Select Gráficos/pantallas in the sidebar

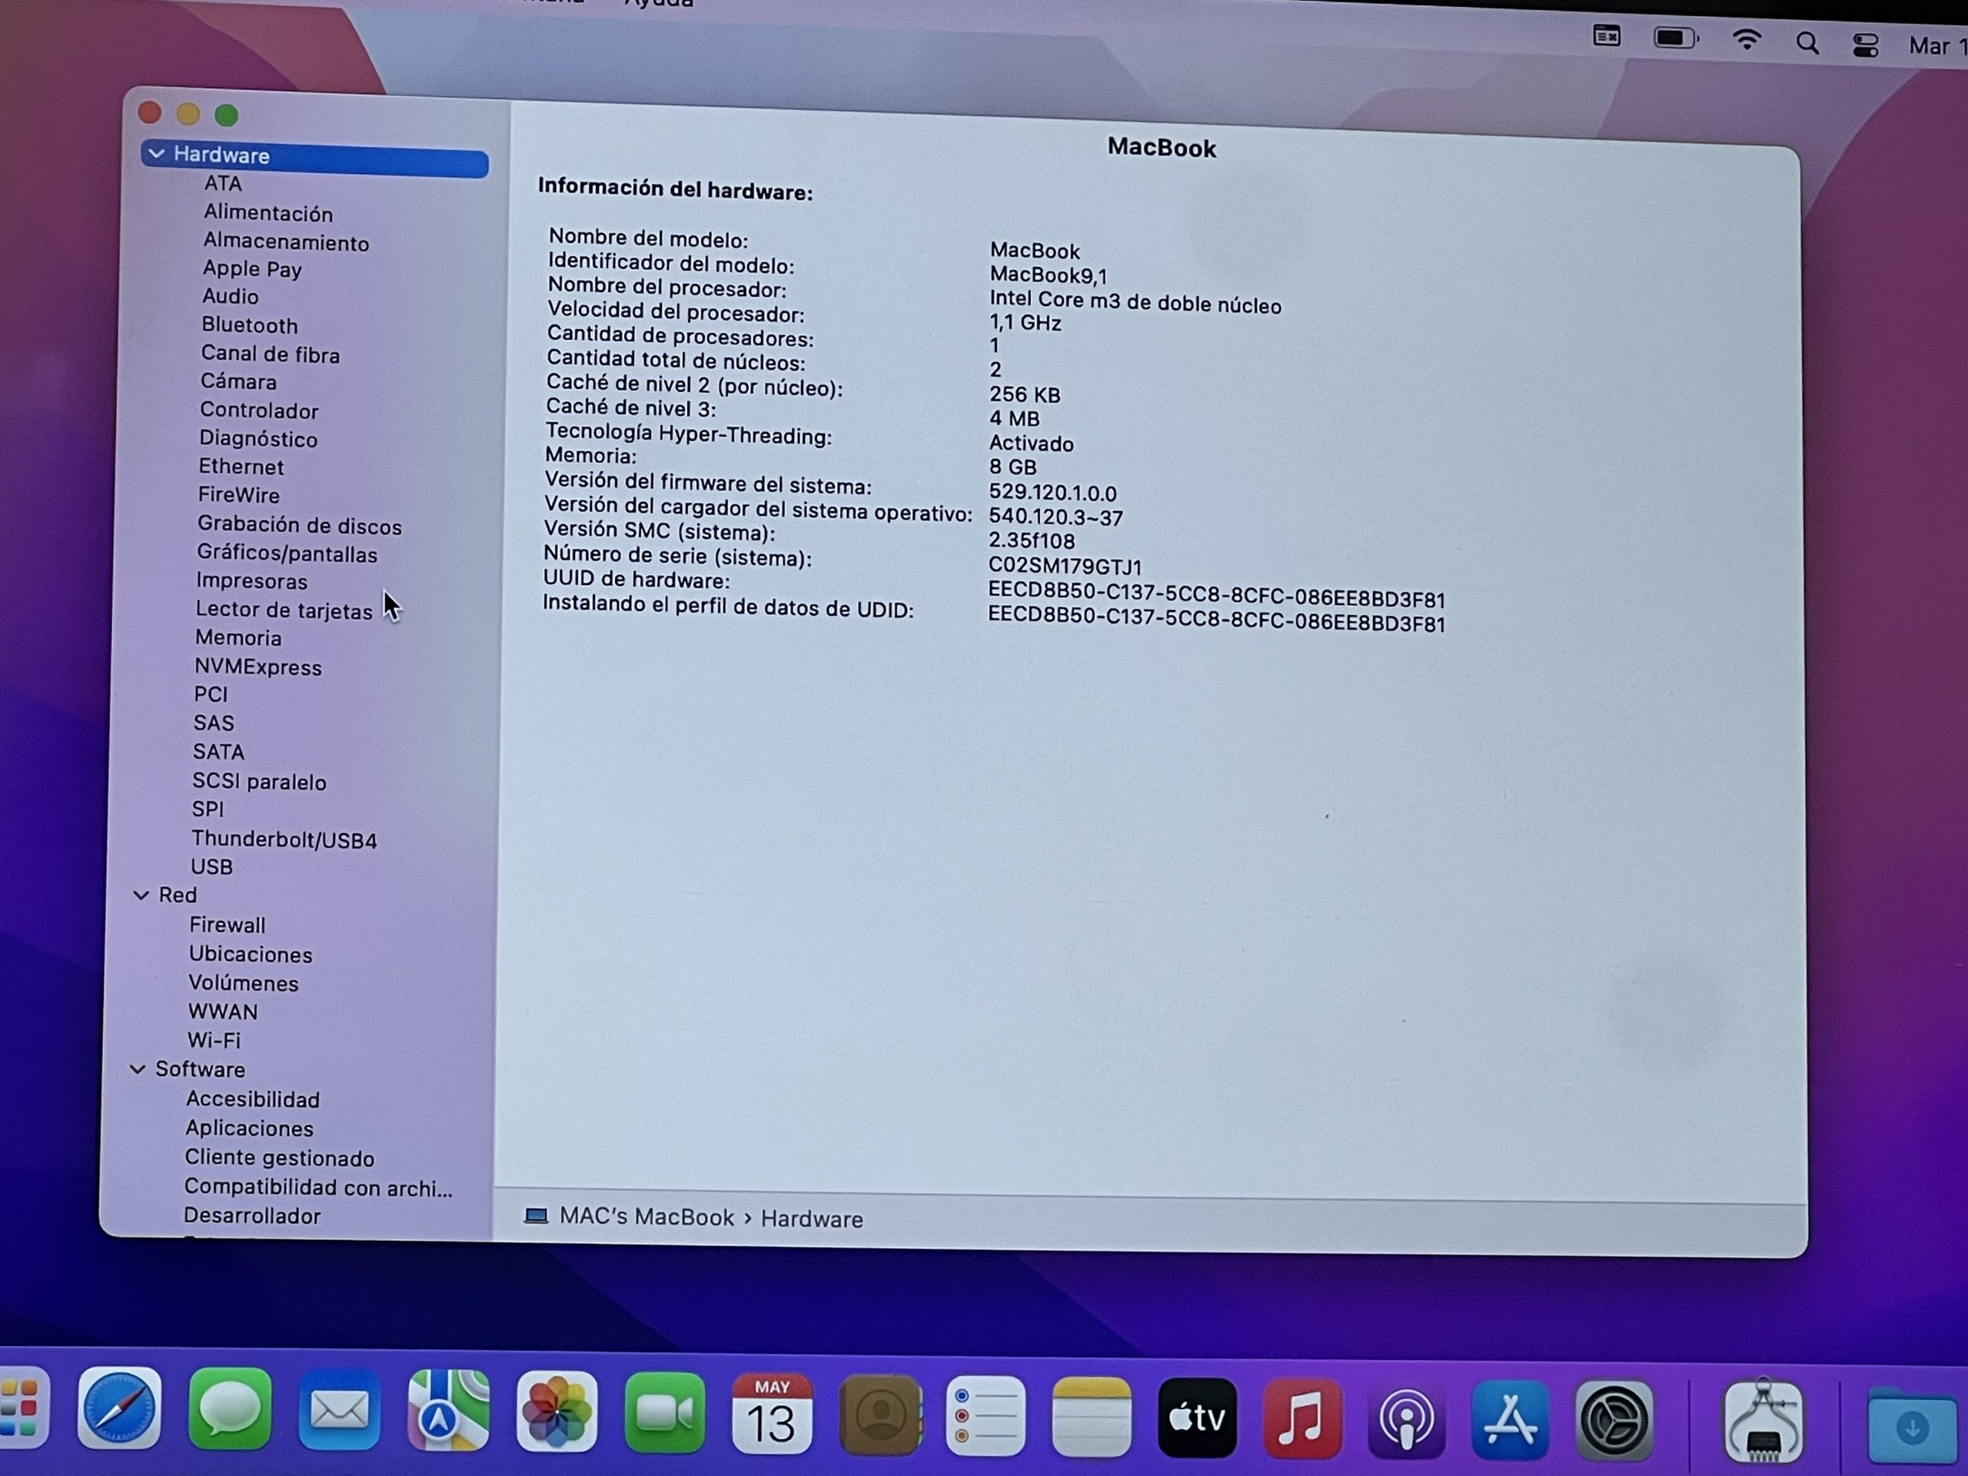(x=287, y=553)
